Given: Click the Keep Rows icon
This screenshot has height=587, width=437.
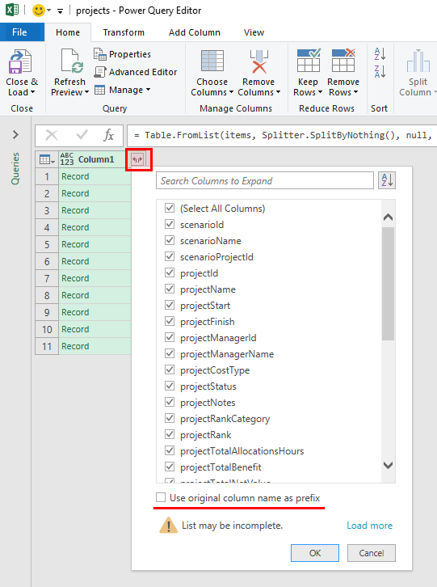Looking at the screenshot, I should pyautogui.click(x=309, y=60).
